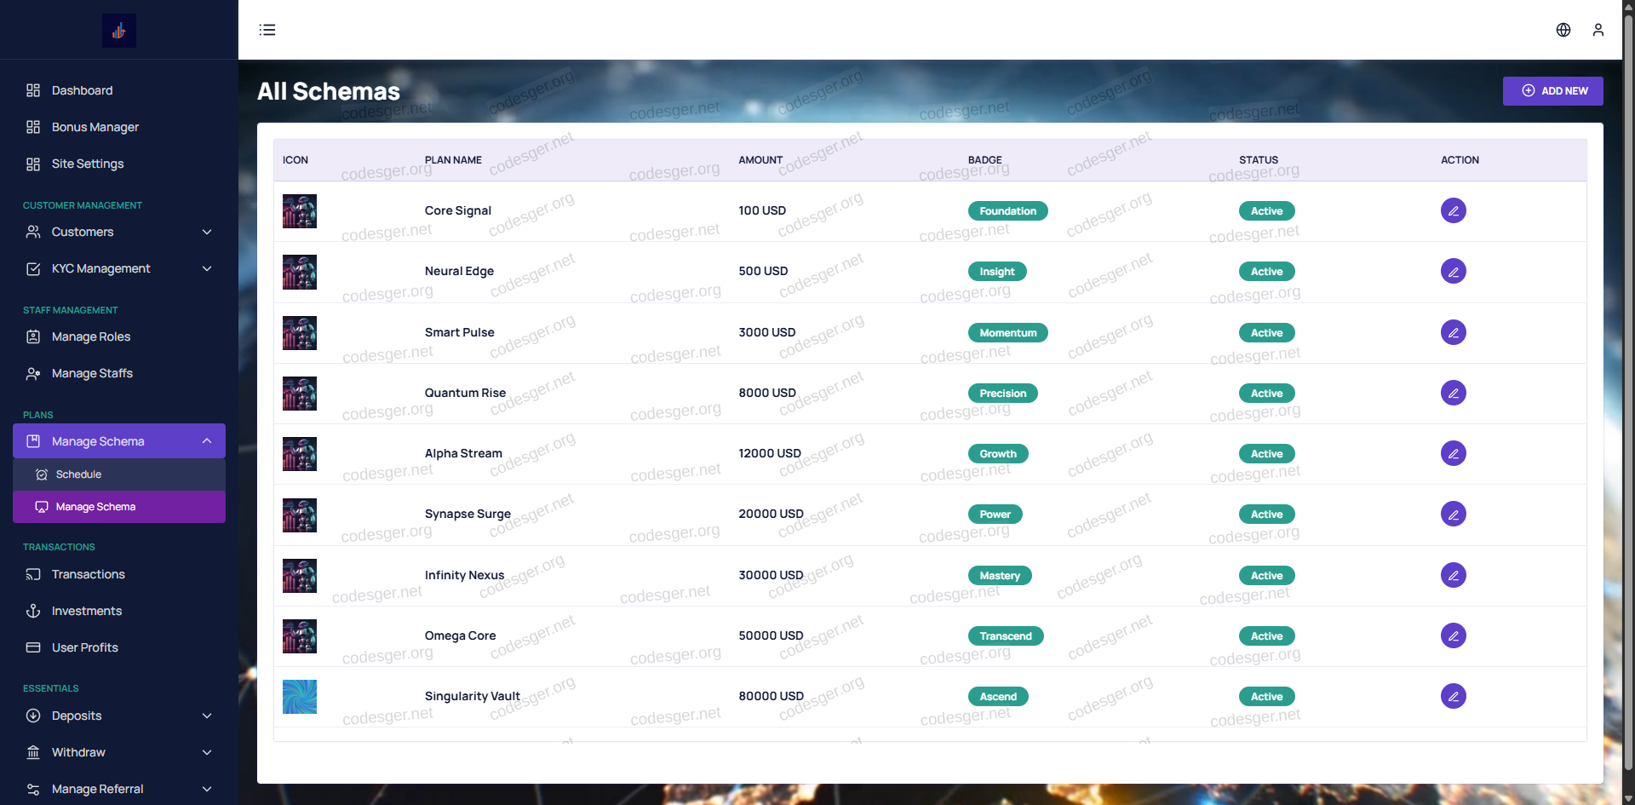Screen dimensions: 1635x805
Task: Open the user profile icon
Action: click(1598, 30)
